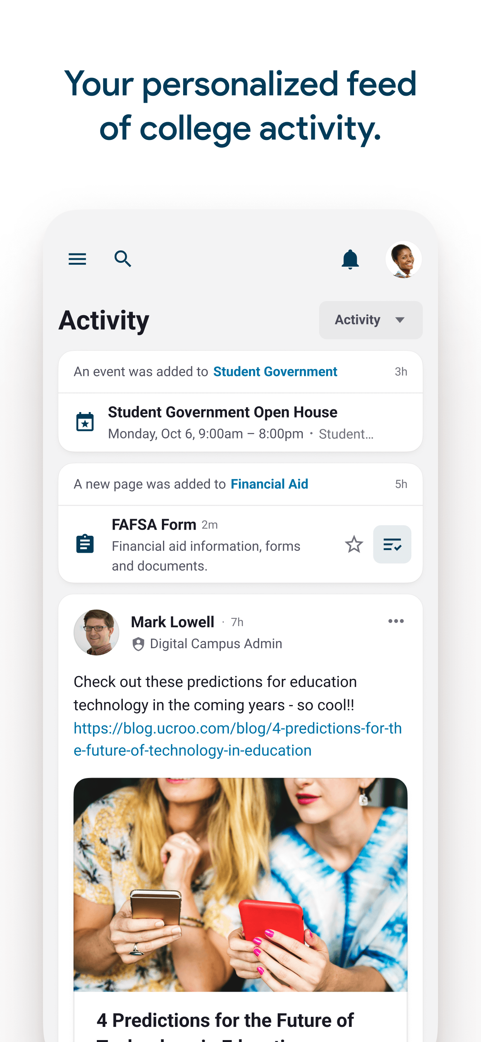Star the FAFSA Form page
This screenshot has height=1042, width=481.
click(x=354, y=545)
